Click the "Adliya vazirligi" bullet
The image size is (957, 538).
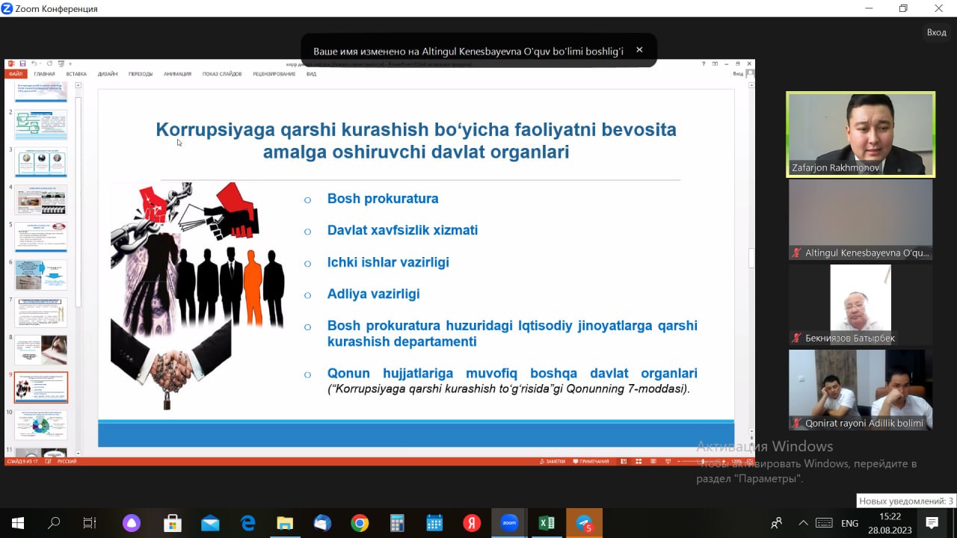tap(373, 294)
